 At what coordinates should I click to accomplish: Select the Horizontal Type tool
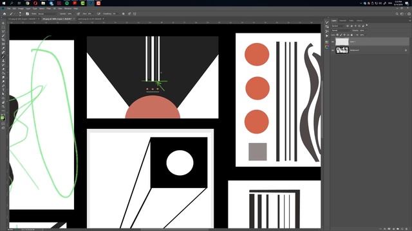click(3, 90)
